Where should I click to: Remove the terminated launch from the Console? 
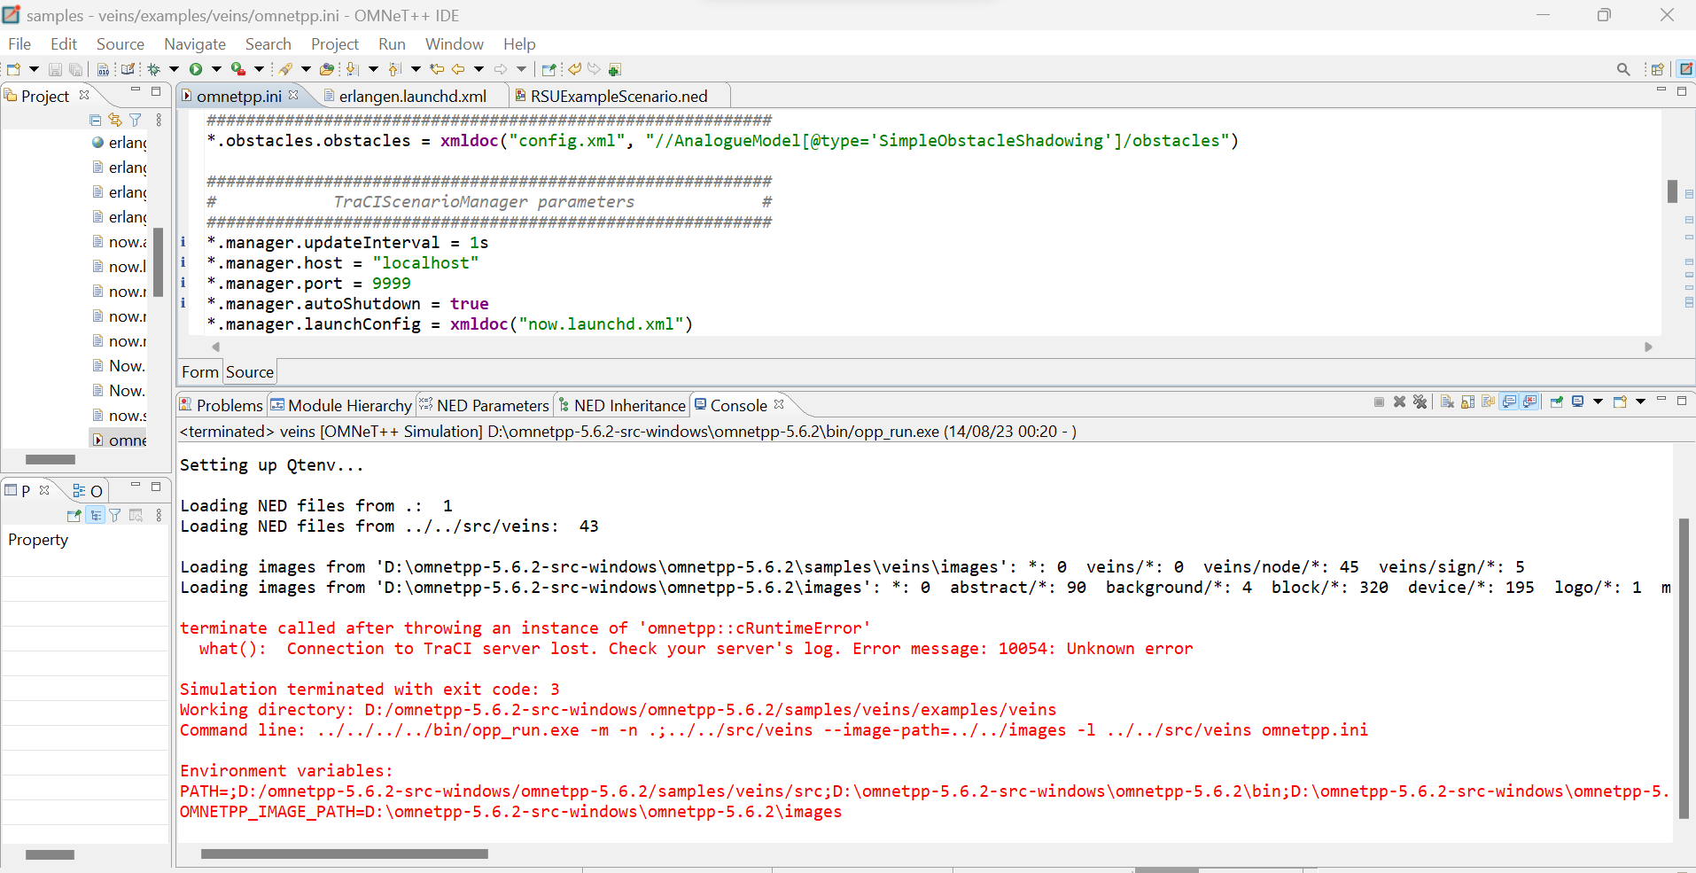1400,402
